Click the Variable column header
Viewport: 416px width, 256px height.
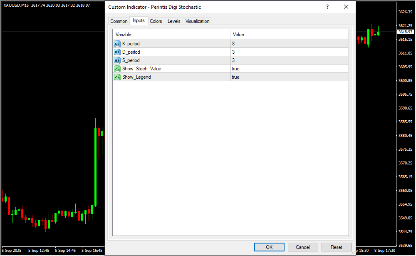pyautogui.click(x=171, y=35)
